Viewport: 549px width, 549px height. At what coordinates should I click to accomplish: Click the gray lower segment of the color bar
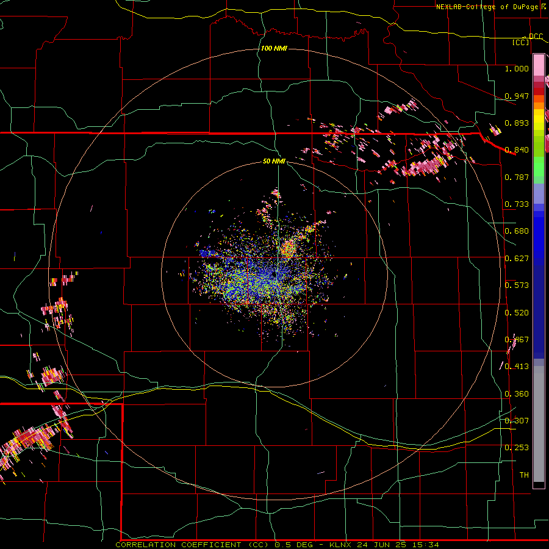point(539,424)
